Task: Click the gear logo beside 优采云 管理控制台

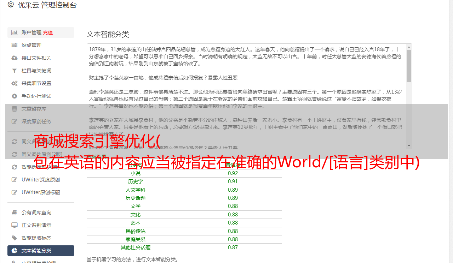Action: tap(11, 5)
